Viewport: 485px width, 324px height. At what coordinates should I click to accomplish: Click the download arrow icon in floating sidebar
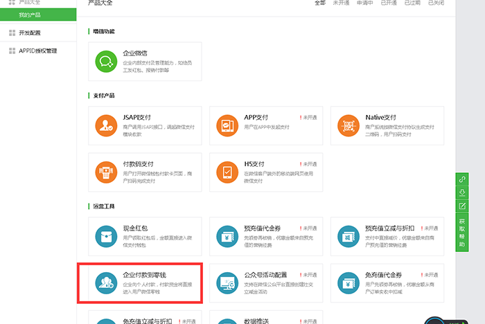(462, 192)
